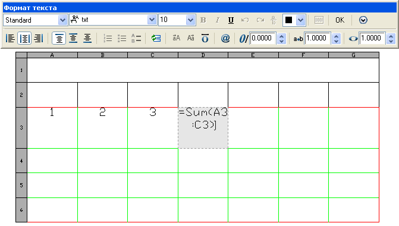Select column header G
This screenshot has width=399, height=226.
pos(354,55)
